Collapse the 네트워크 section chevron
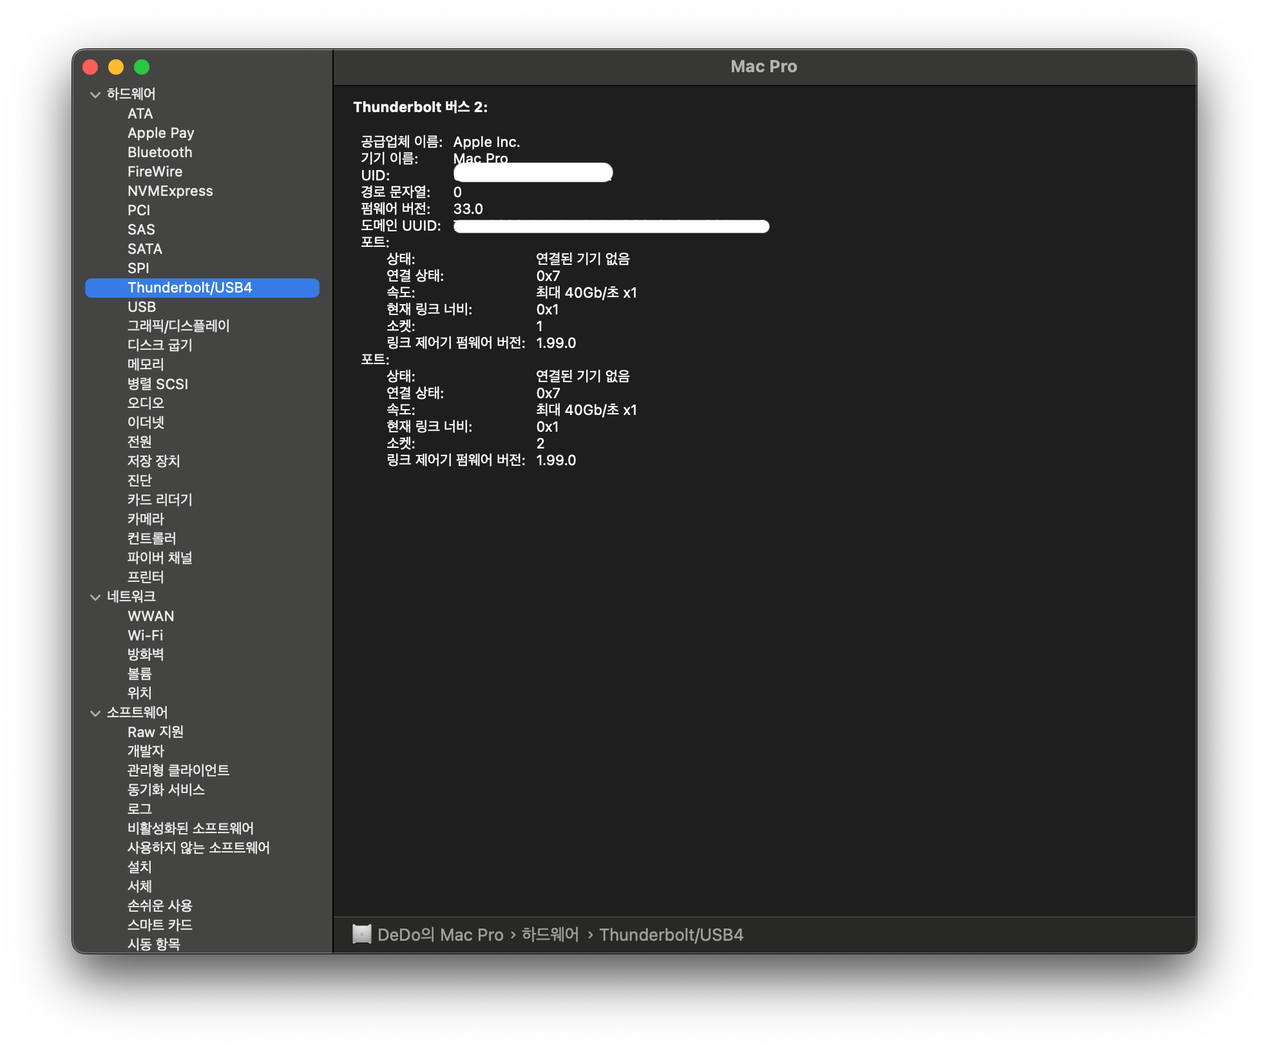Screen dimensions: 1269x1049 [95, 597]
